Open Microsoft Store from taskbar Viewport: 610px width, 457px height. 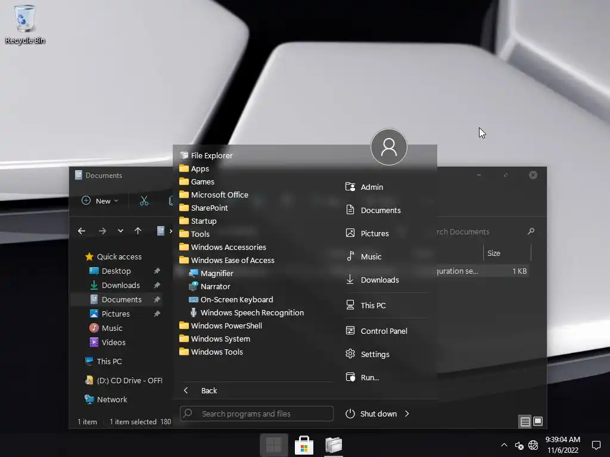(304, 445)
